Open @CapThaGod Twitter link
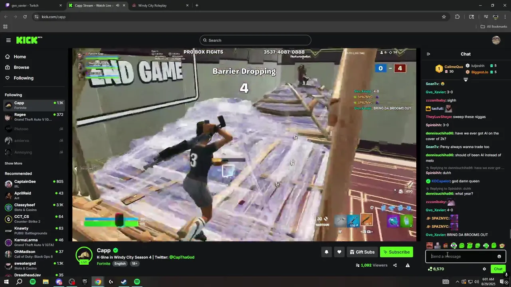The height and width of the screenshot is (287, 511). 182,257
